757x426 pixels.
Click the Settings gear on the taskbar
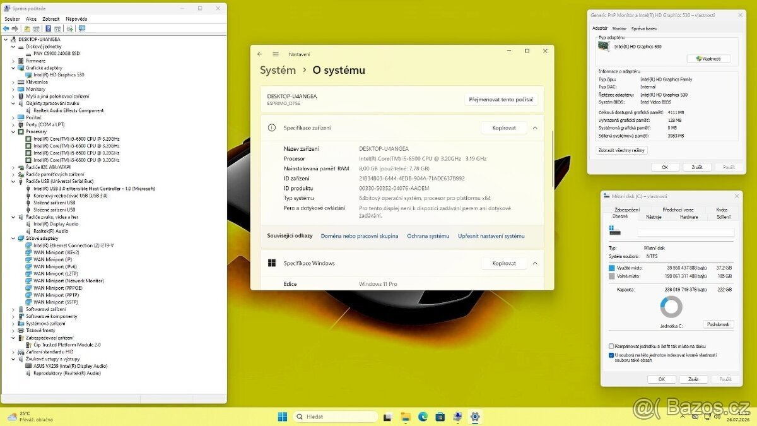click(475, 417)
